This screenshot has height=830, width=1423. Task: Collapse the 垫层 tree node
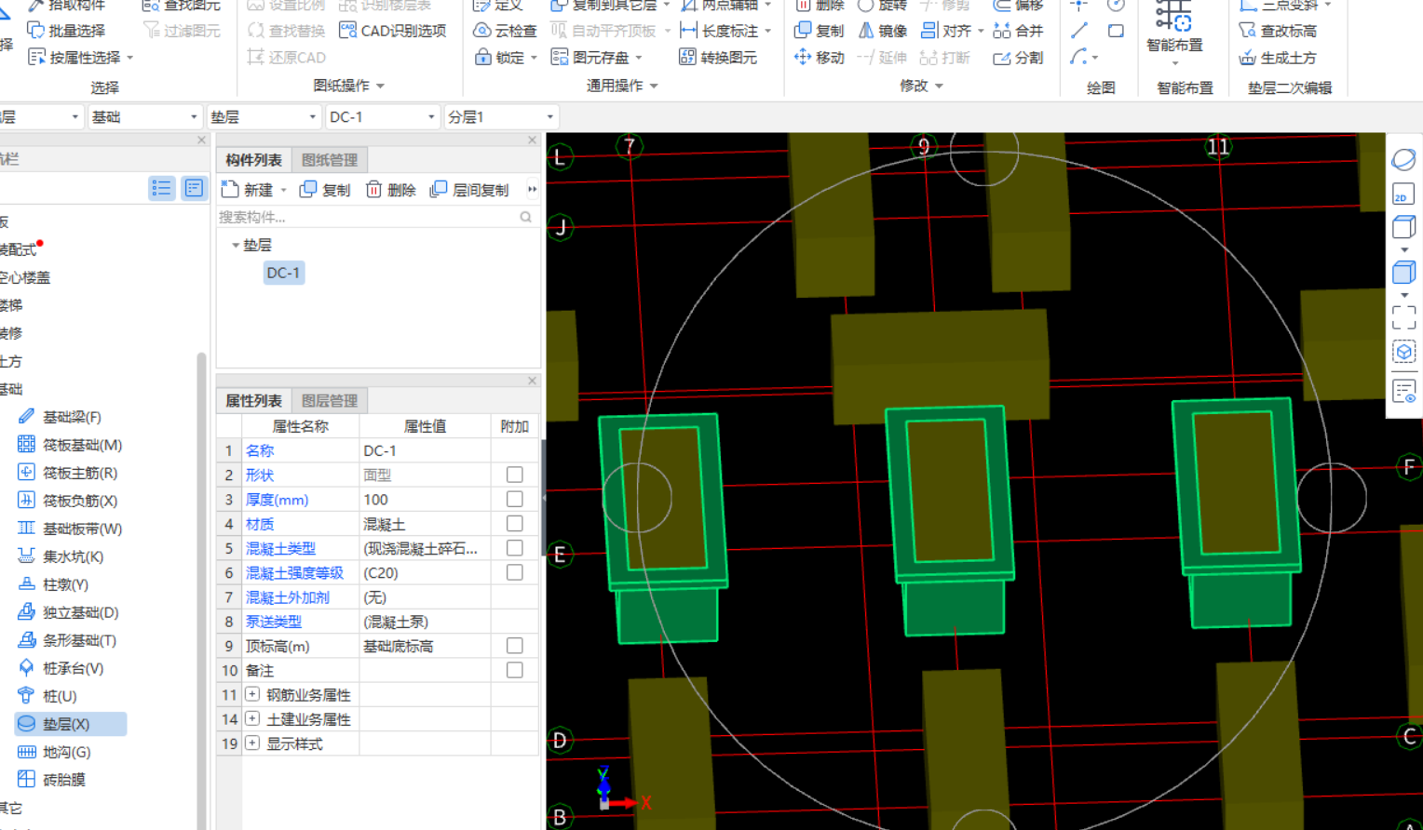point(236,246)
